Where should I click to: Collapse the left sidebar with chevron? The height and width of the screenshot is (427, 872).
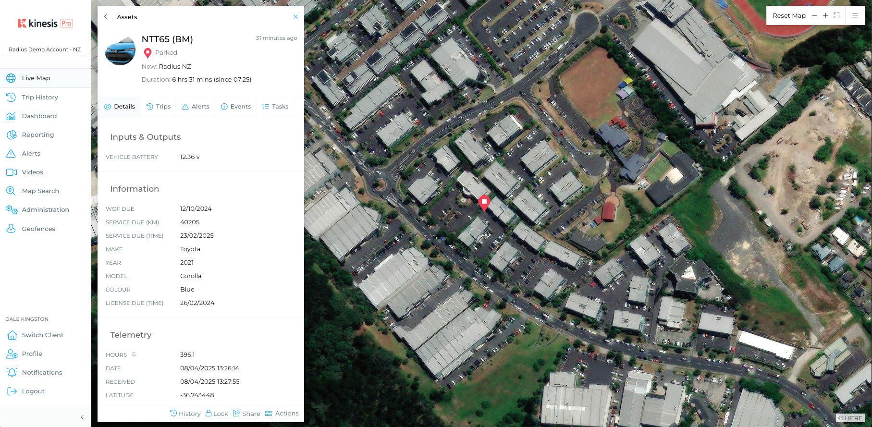82,417
